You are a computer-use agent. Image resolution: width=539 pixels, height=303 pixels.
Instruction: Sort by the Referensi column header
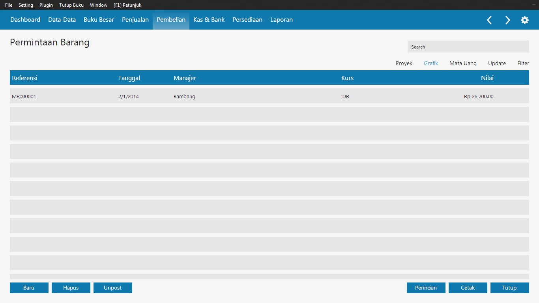tap(25, 78)
